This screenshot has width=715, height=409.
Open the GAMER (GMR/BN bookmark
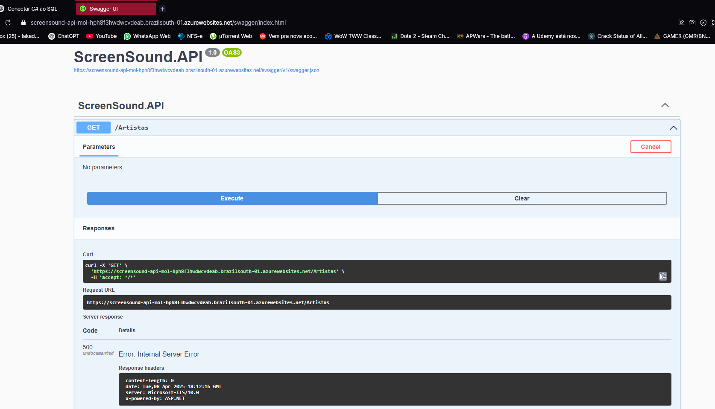682,36
